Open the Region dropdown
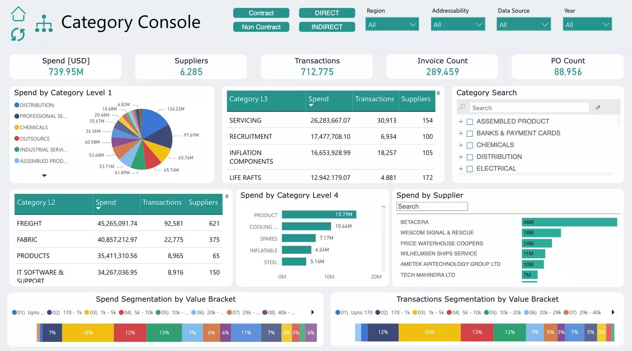Image resolution: width=632 pixels, height=351 pixels. pos(392,25)
